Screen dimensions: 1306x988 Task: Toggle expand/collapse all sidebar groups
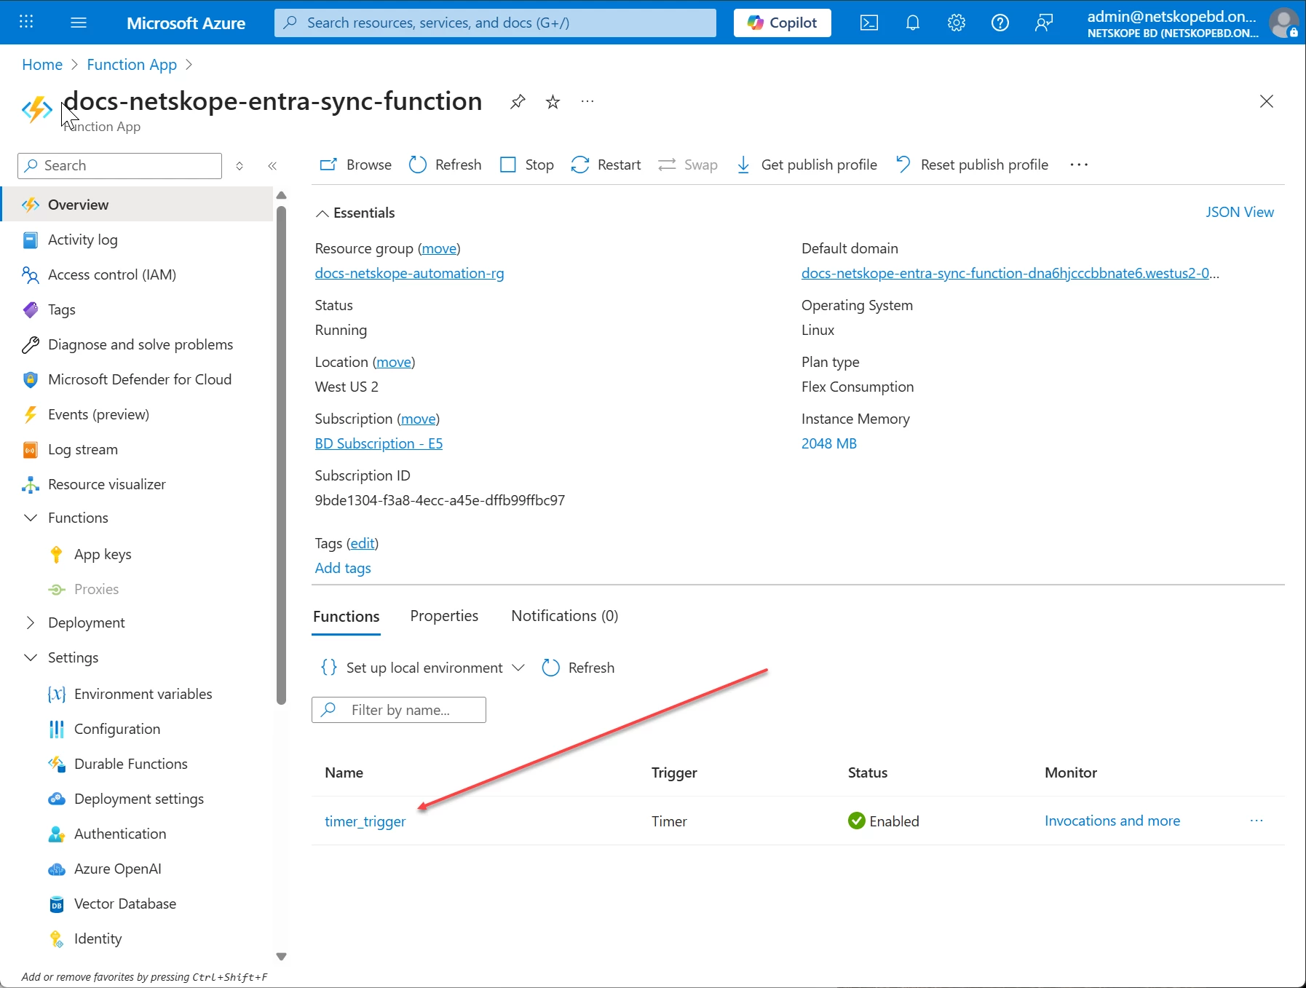240,166
